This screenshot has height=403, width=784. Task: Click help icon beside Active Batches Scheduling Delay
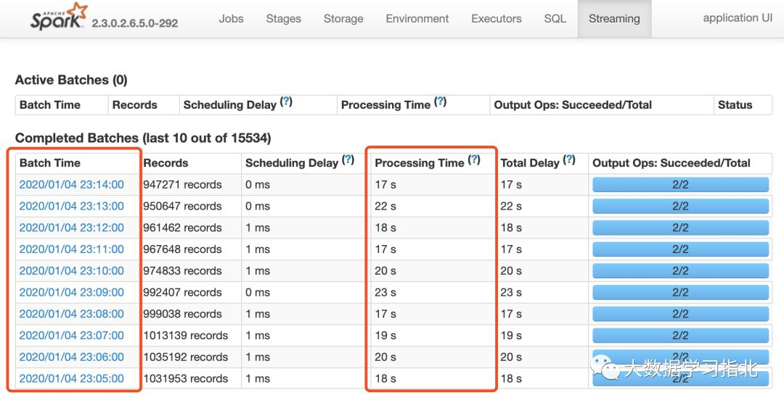pyautogui.click(x=287, y=102)
